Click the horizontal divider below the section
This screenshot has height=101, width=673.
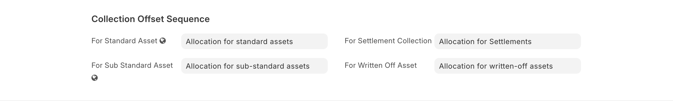[336, 100]
